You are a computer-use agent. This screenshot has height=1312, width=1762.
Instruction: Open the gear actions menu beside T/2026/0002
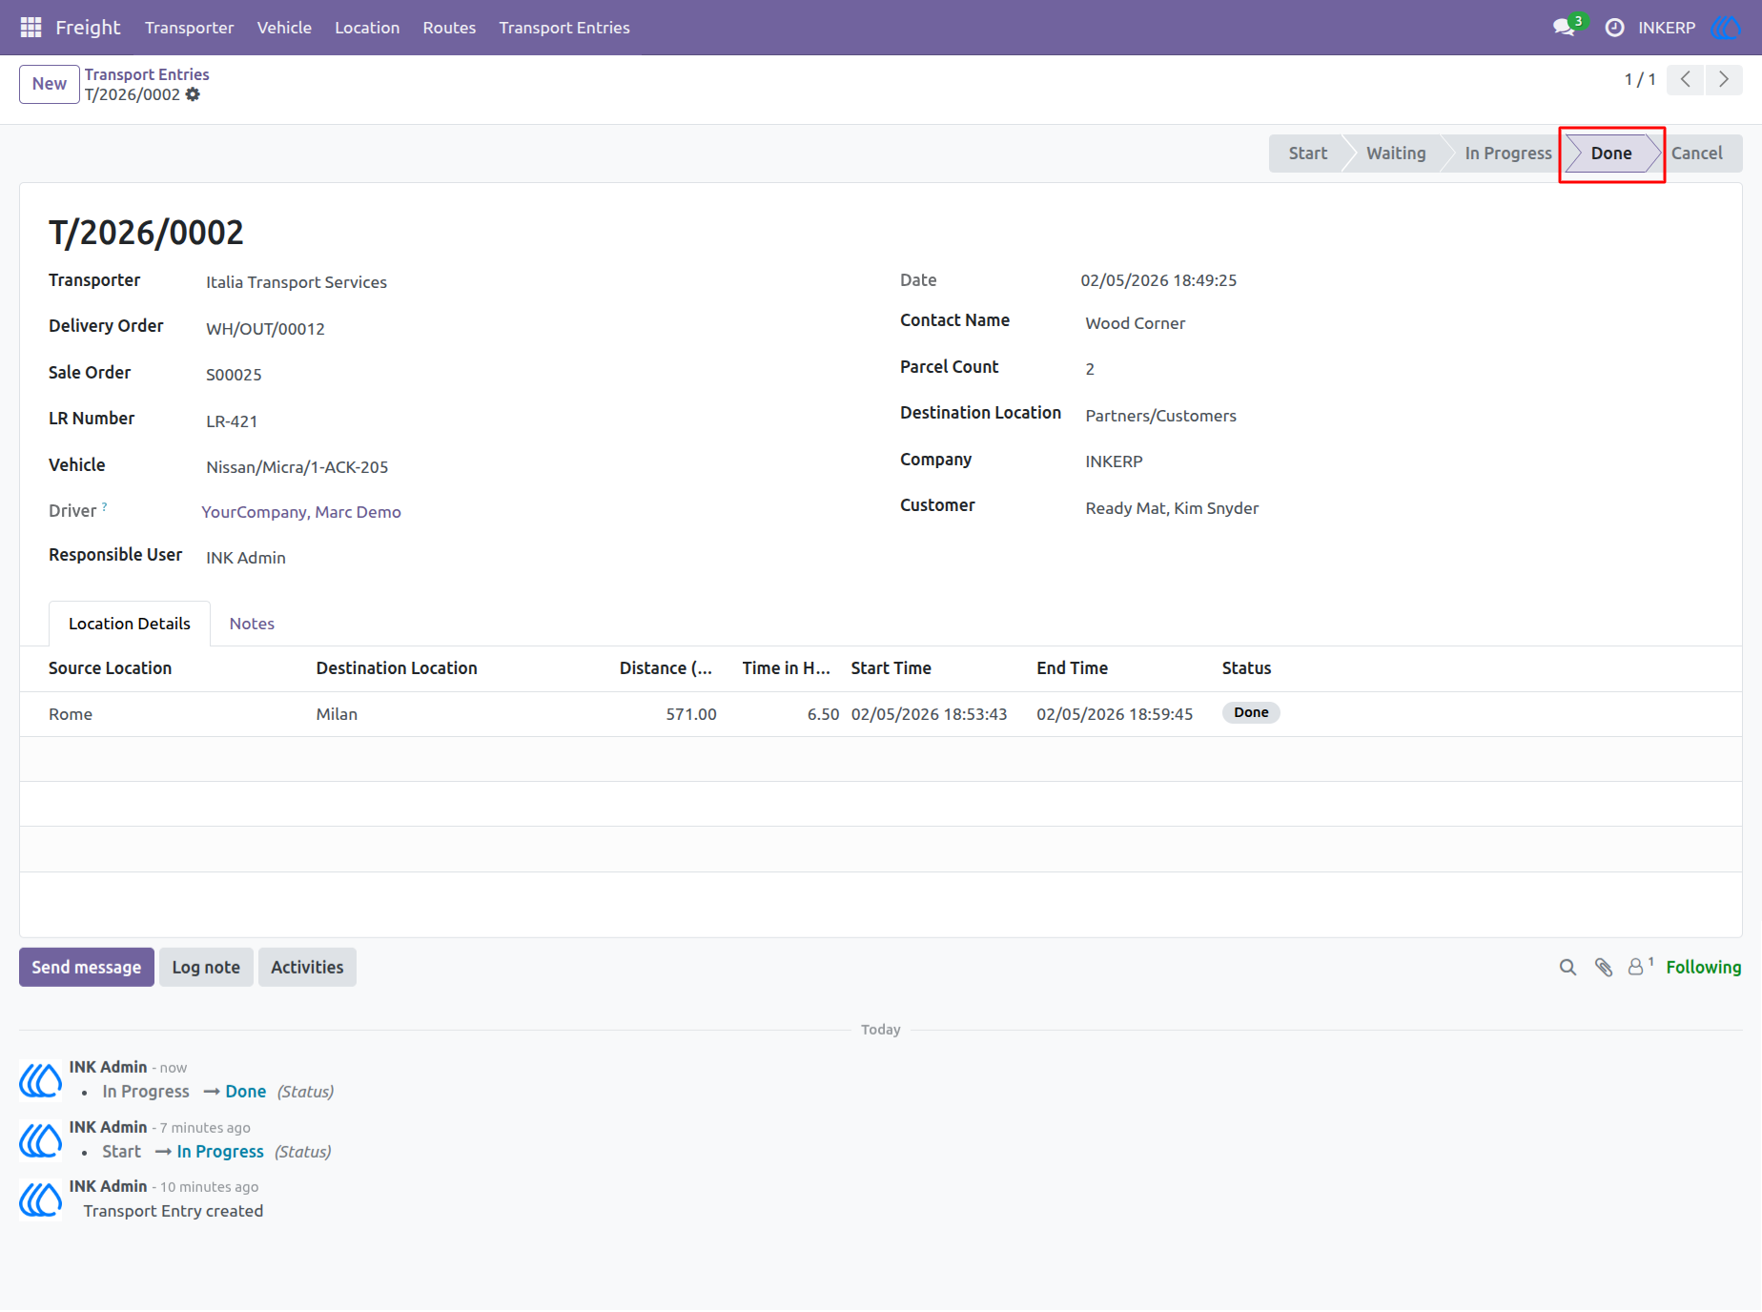[x=193, y=94]
